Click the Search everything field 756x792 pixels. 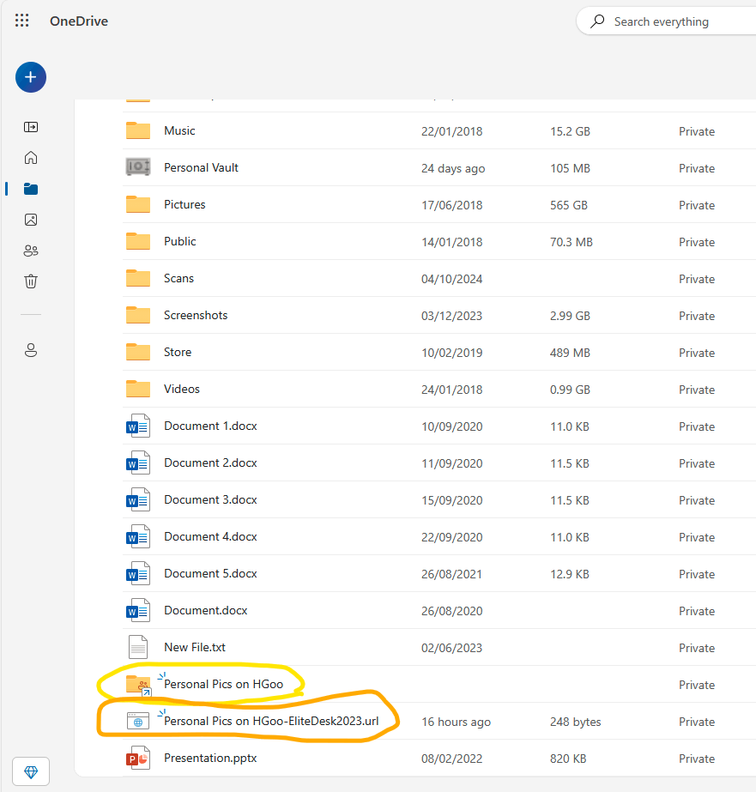(x=666, y=21)
